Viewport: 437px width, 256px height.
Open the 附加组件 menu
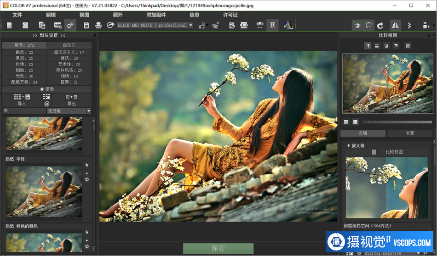[x=156, y=15]
